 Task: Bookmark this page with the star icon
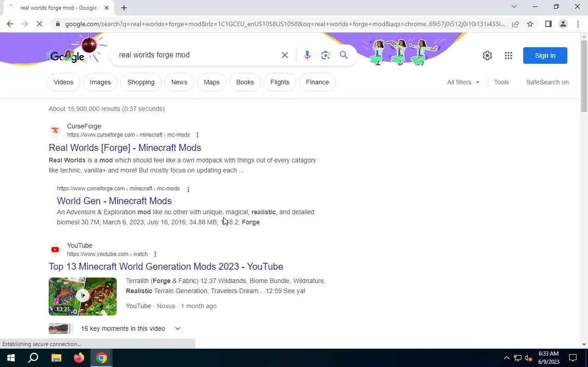pyautogui.click(x=530, y=24)
